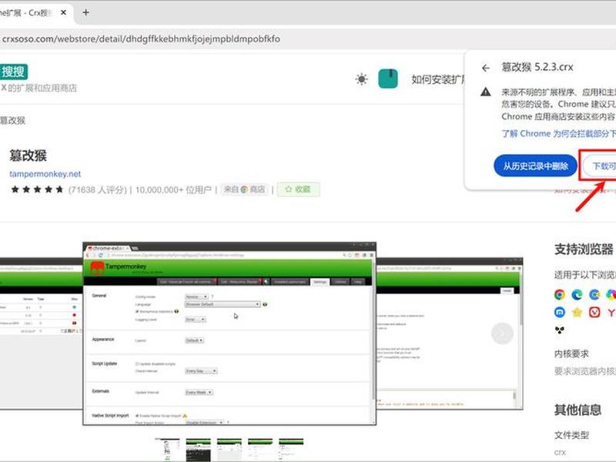Click the 71638 人评分 text

[x=98, y=189]
